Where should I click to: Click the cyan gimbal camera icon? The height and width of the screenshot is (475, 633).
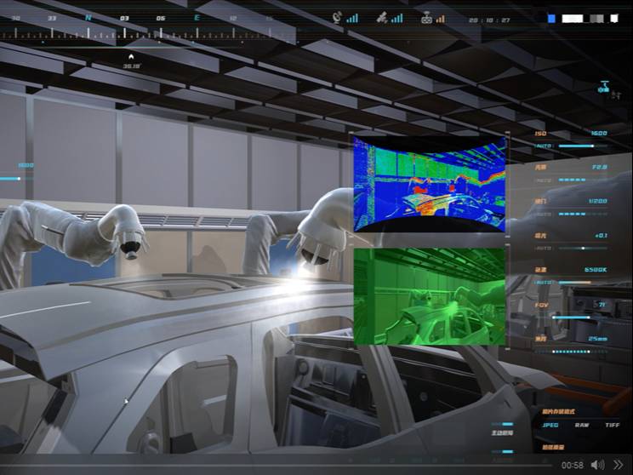604,87
